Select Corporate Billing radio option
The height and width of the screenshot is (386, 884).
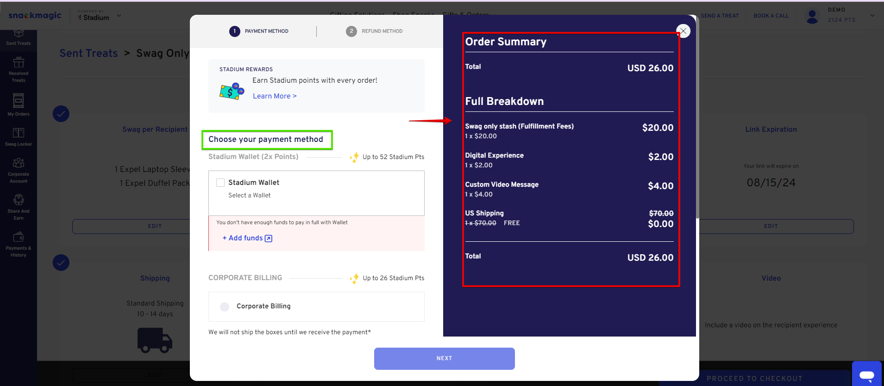[225, 306]
